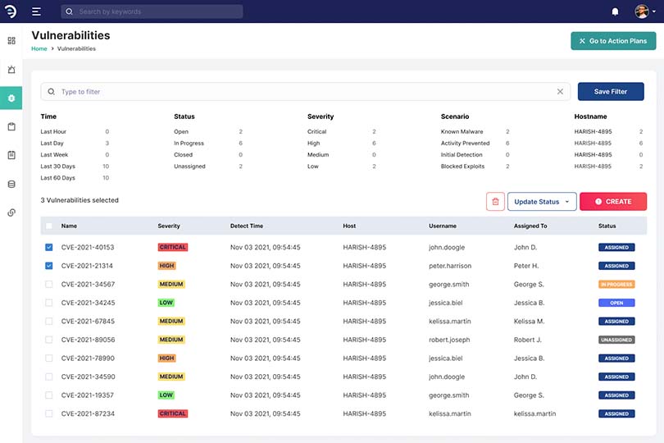Click the link chain icon in sidebar
This screenshot has height=443, width=664.
coord(11,212)
